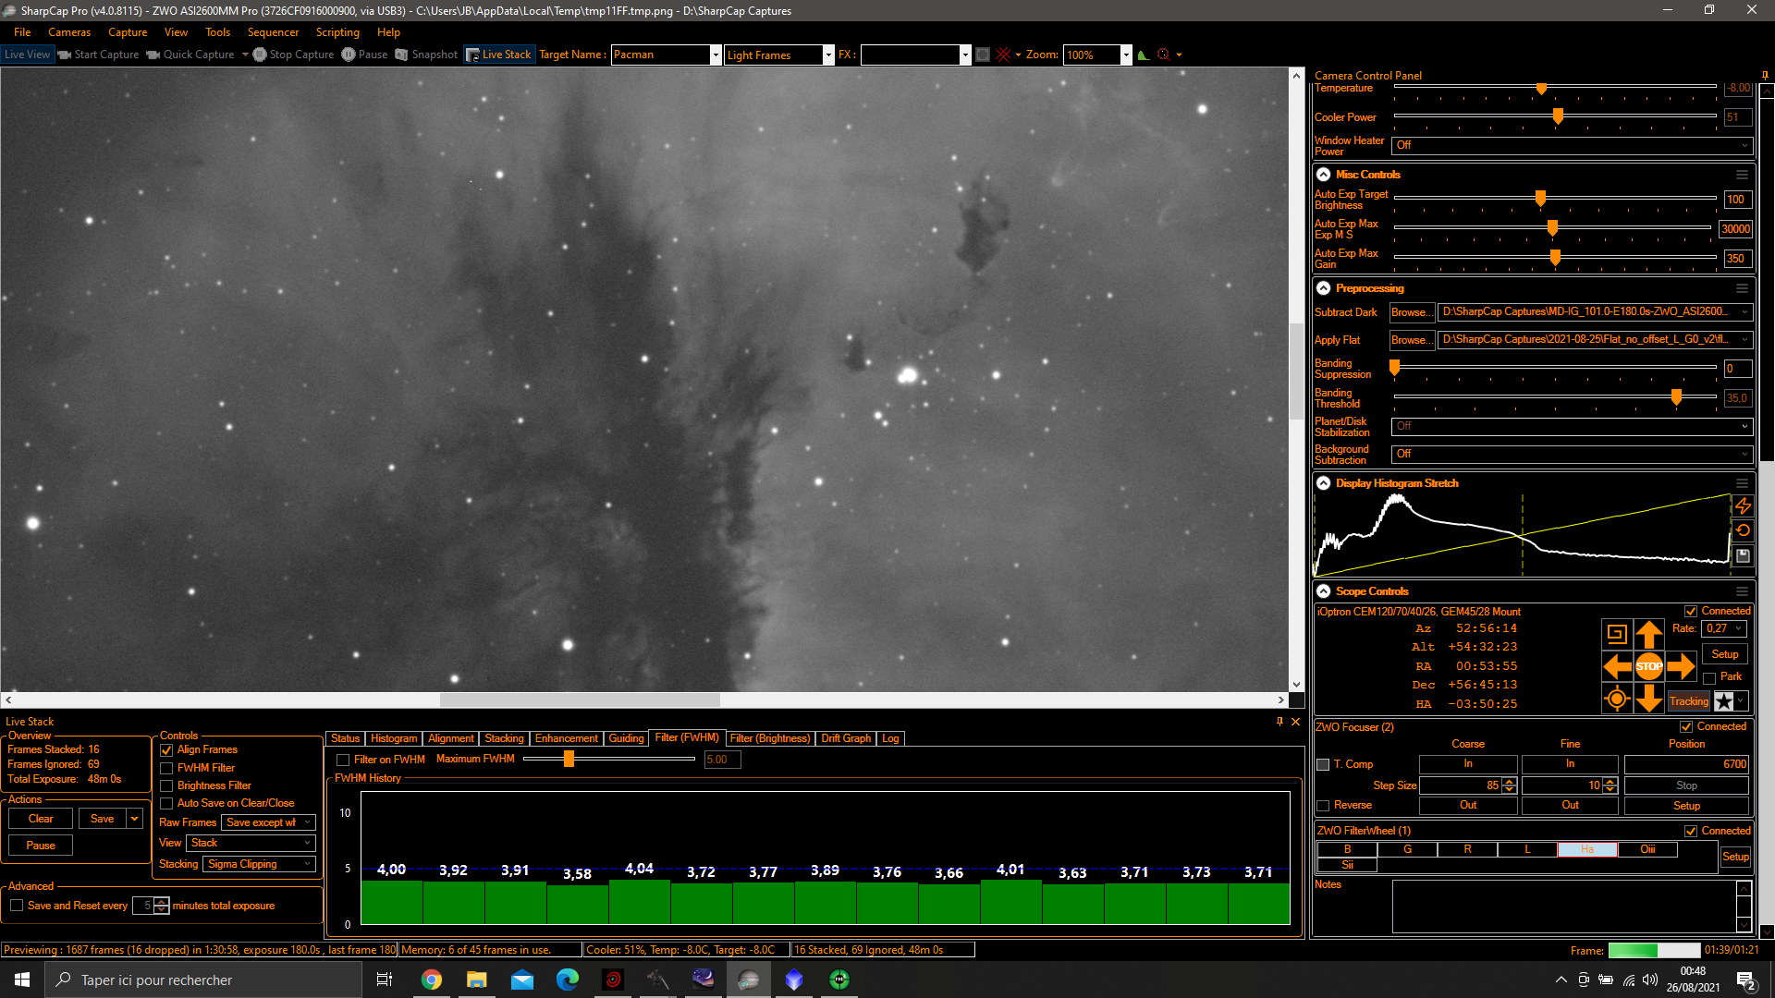Enable the Brightness Filter checkbox
The height and width of the screenshot is (998, 1775).
pyautogui.click(x=166, y=785)
